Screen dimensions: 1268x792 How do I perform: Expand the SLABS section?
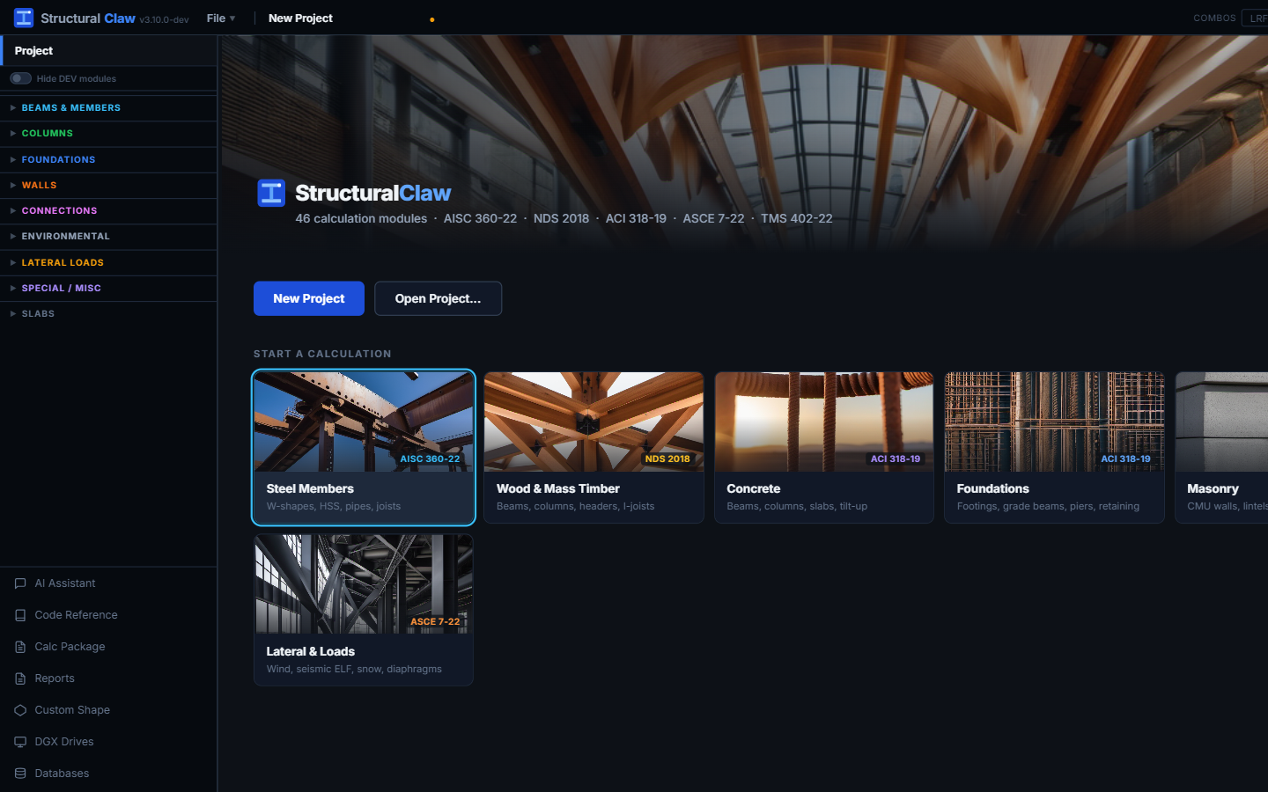coord(108,313)
